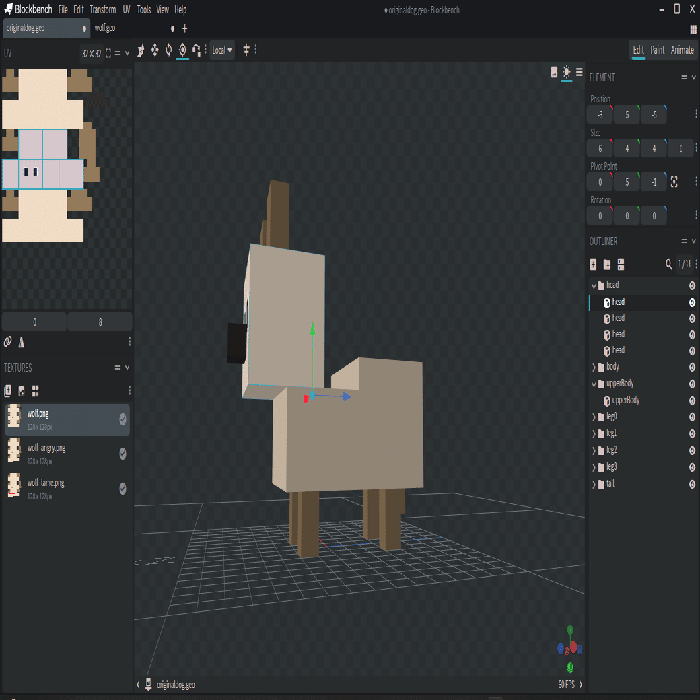
Task: Click the first Position value field
Action: (x=600, y=115)
